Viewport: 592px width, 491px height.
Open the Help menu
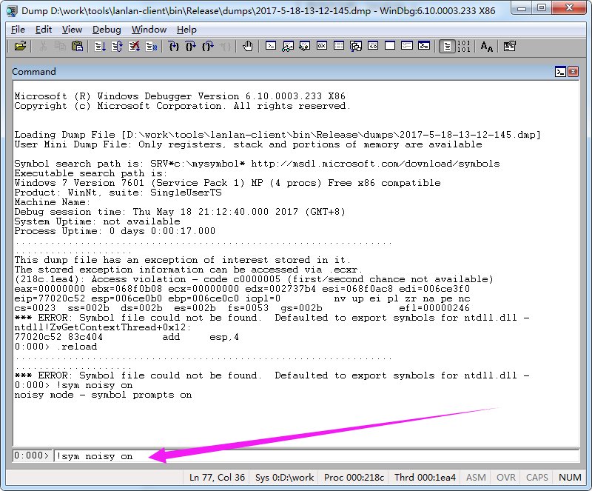[x=186, y=30]
